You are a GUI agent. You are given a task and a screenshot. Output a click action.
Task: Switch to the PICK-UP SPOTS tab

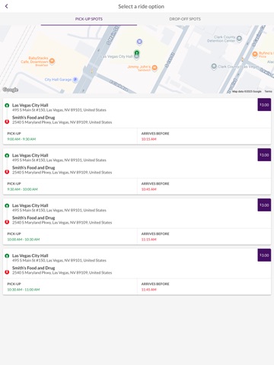click(89, 19)
